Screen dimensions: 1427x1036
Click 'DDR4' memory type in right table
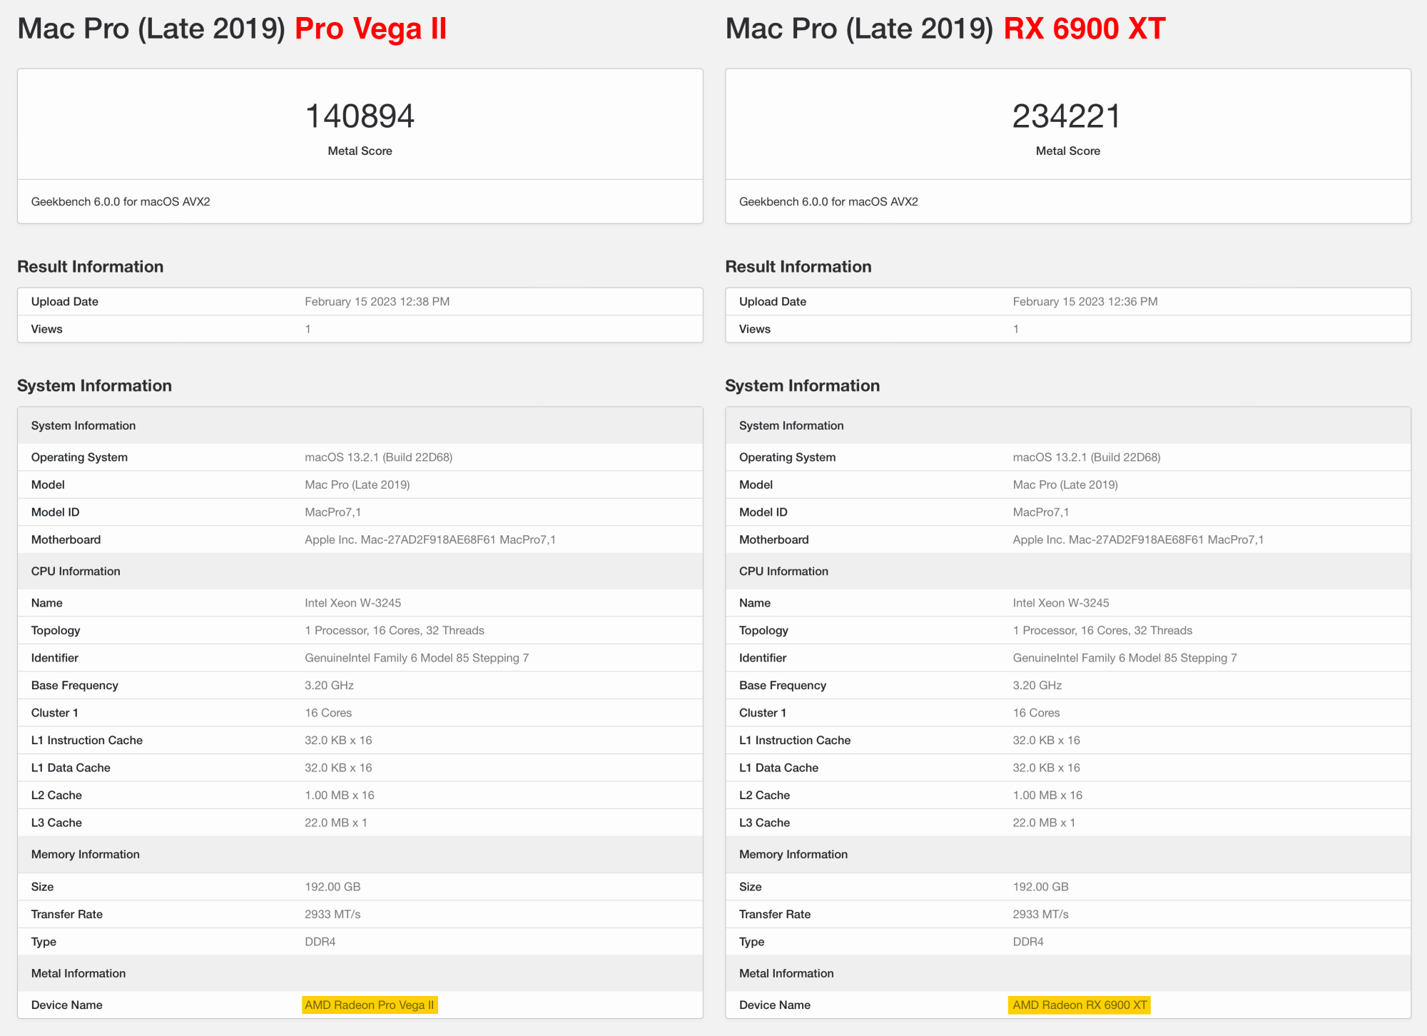[x=1028, y=942]
